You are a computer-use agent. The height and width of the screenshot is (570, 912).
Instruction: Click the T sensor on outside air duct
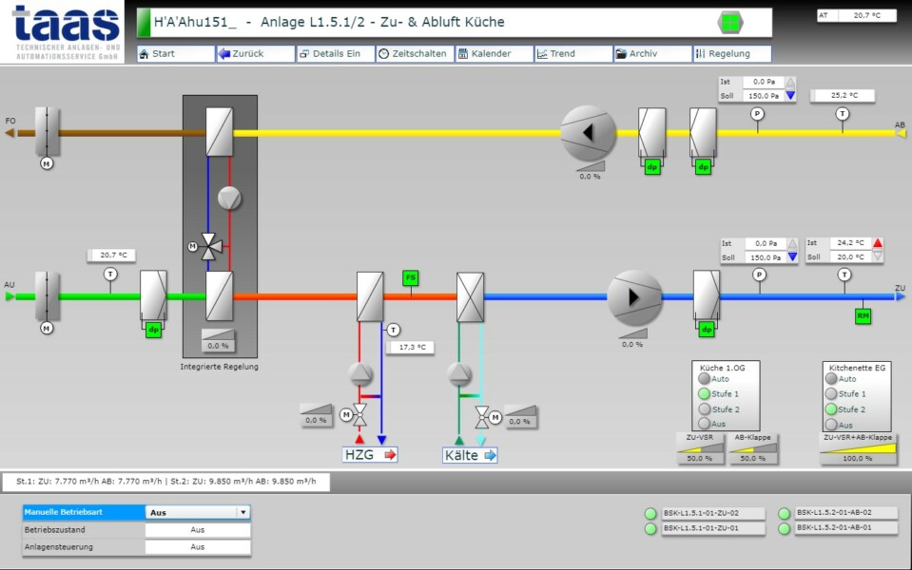pyautogui.click(x=110, y=274)
